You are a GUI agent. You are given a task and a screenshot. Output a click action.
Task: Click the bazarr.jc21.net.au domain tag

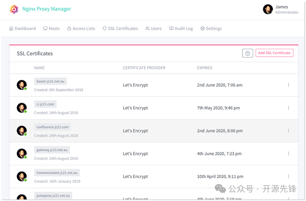[50, 81]
